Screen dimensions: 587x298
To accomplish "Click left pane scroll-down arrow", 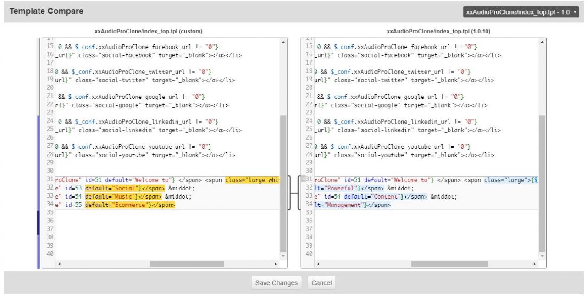I will coord(283,256).
